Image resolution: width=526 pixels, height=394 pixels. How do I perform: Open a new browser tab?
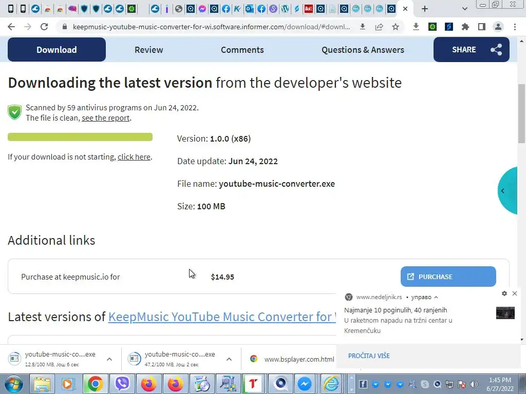click(425, 9)
